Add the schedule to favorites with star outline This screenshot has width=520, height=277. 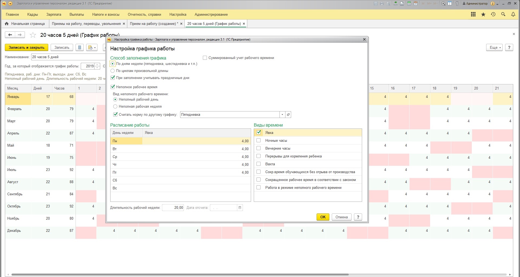tap(33, 35)
